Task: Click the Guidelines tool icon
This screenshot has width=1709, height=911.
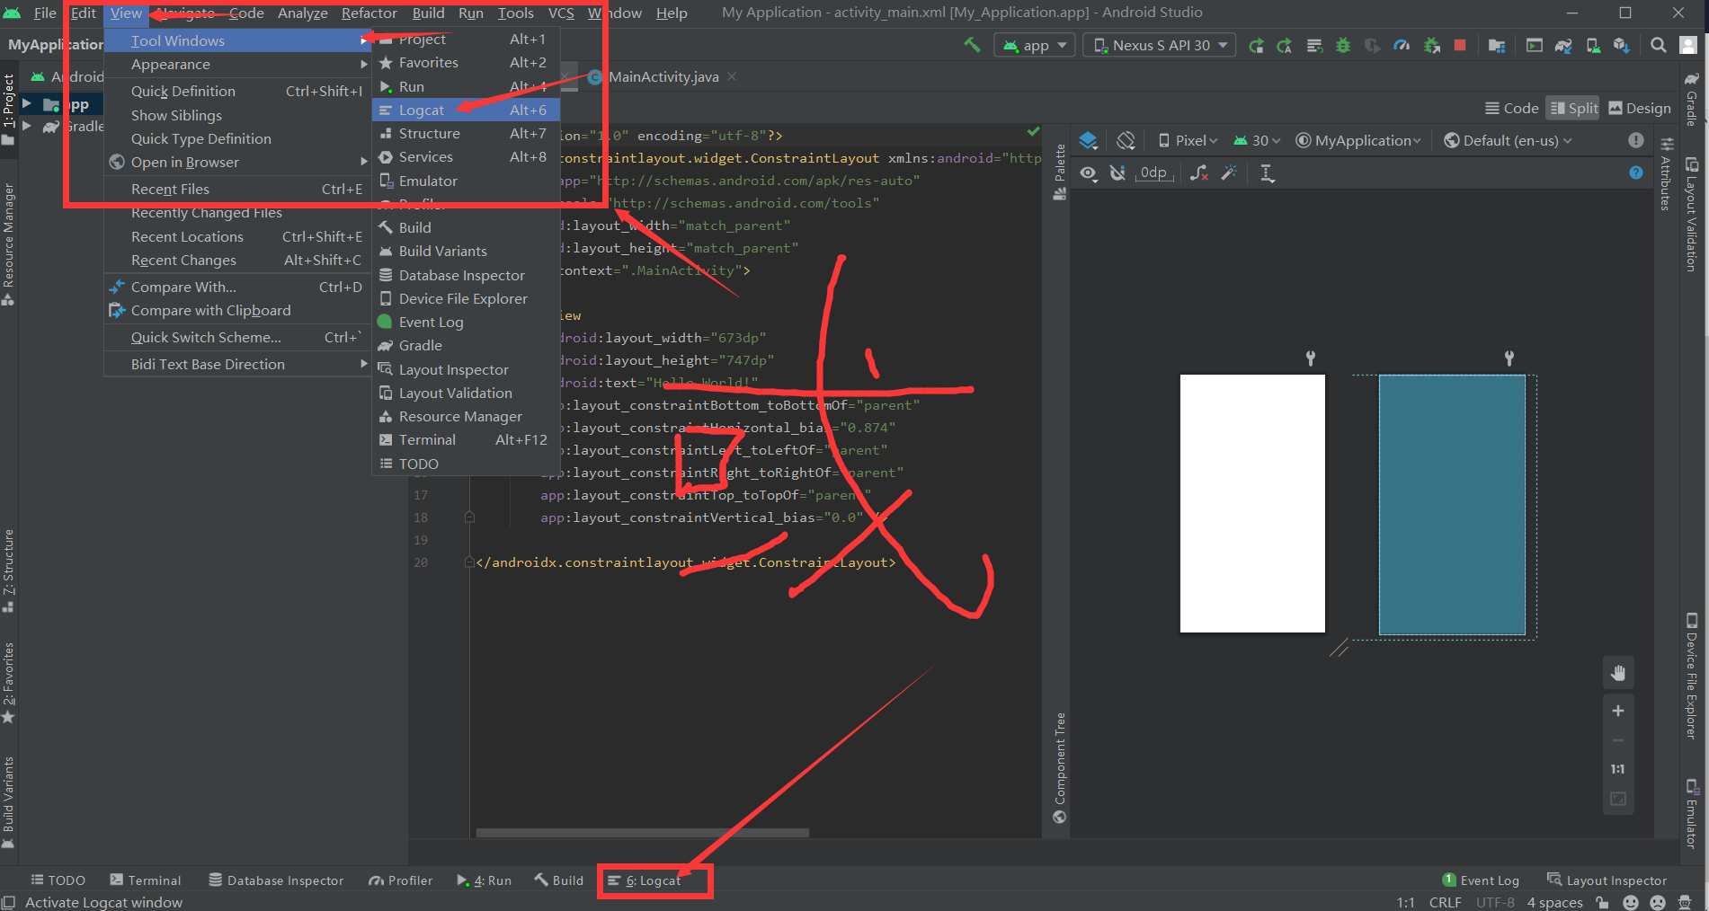Action: (x=1268, y=172)
